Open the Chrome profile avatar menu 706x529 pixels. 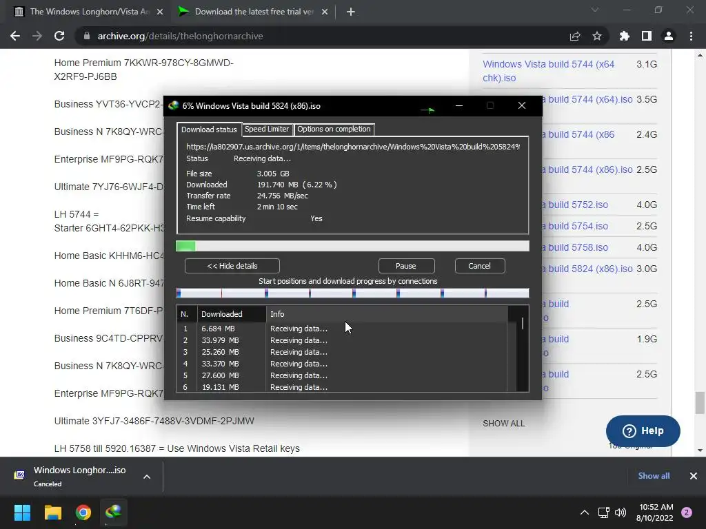(669, 36)
